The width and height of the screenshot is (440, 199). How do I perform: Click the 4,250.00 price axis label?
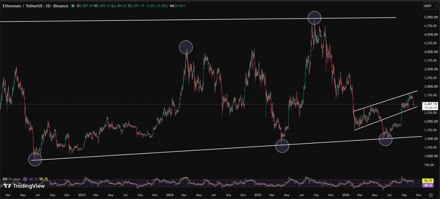click(x=431, y=43)
